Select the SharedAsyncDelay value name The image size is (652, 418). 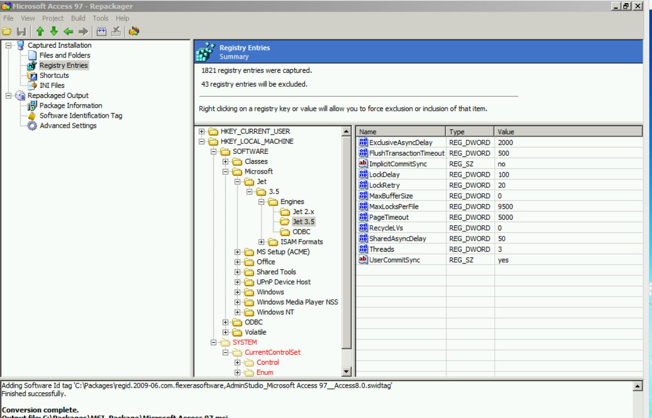(397, 239)
